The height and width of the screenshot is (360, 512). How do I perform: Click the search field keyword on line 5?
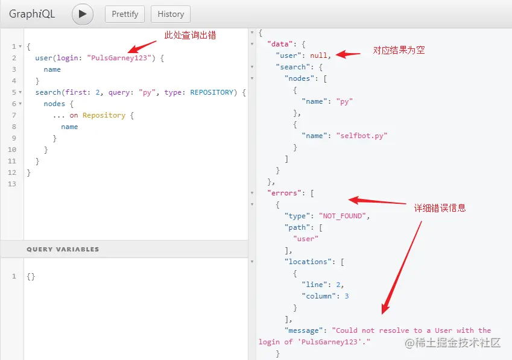48,92
